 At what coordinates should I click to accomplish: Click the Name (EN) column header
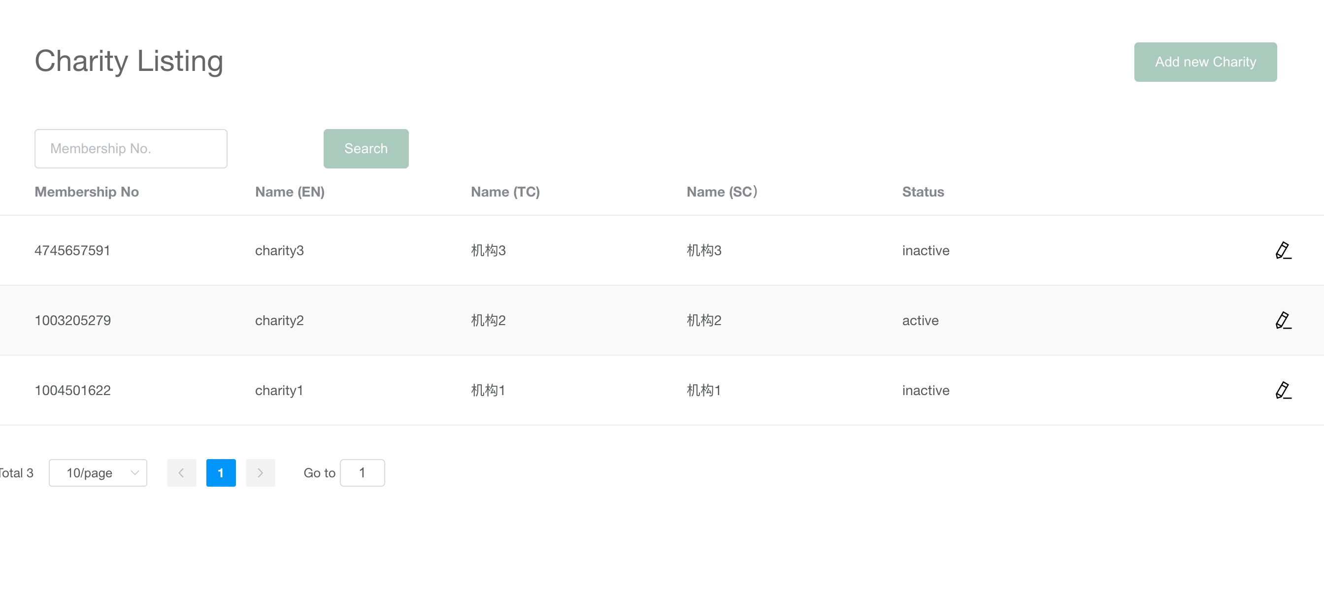coord(289,192)
